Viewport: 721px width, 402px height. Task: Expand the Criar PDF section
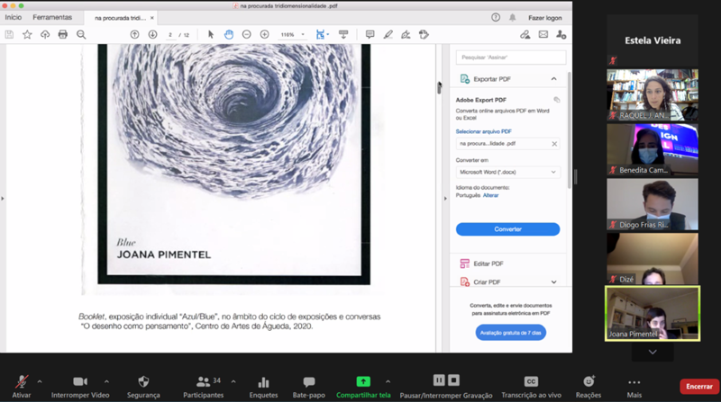553,281
